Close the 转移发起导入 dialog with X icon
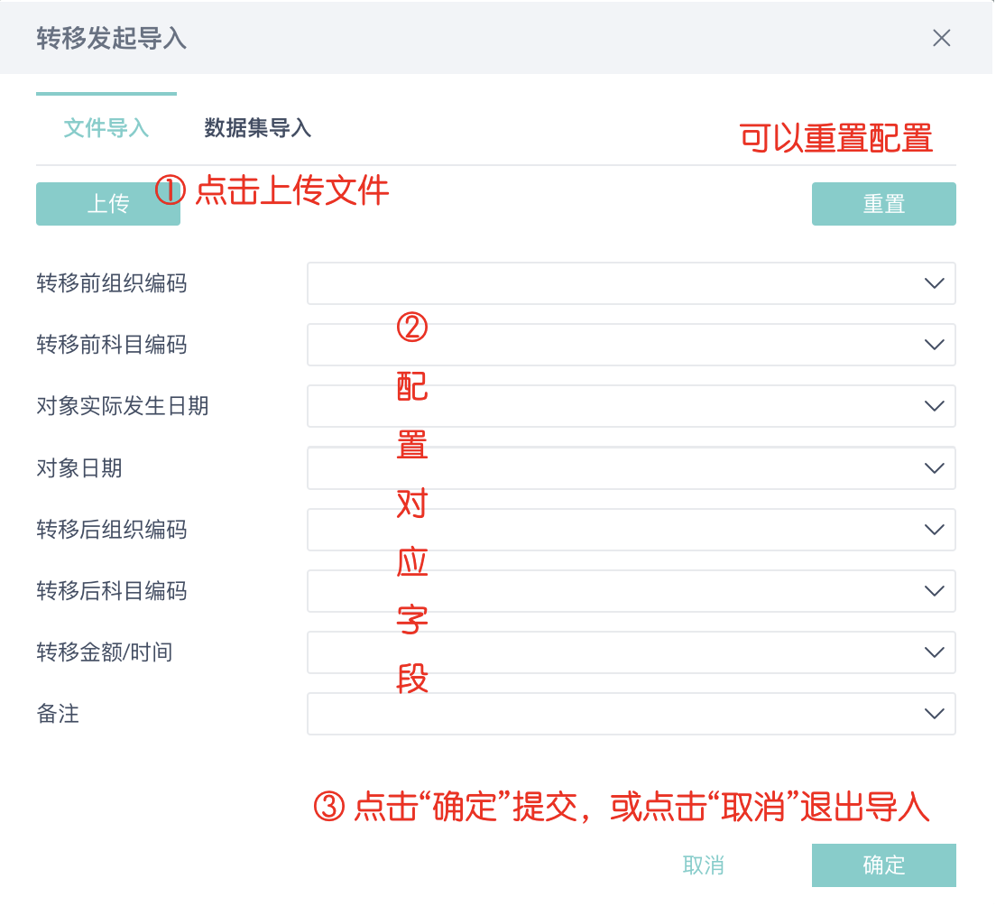 [941, 38]
